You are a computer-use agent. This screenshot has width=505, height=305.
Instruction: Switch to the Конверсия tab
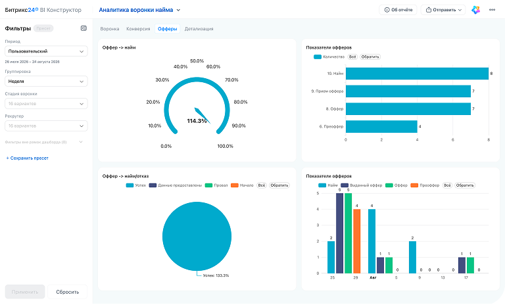tap(138, 29)
